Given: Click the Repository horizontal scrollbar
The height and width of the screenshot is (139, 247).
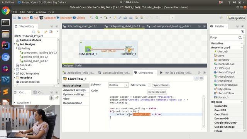Looking at the screenshot, I should [x=36, y=86].
